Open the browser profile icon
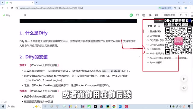Viewport: 193px width, 109px height. [185, 8]
